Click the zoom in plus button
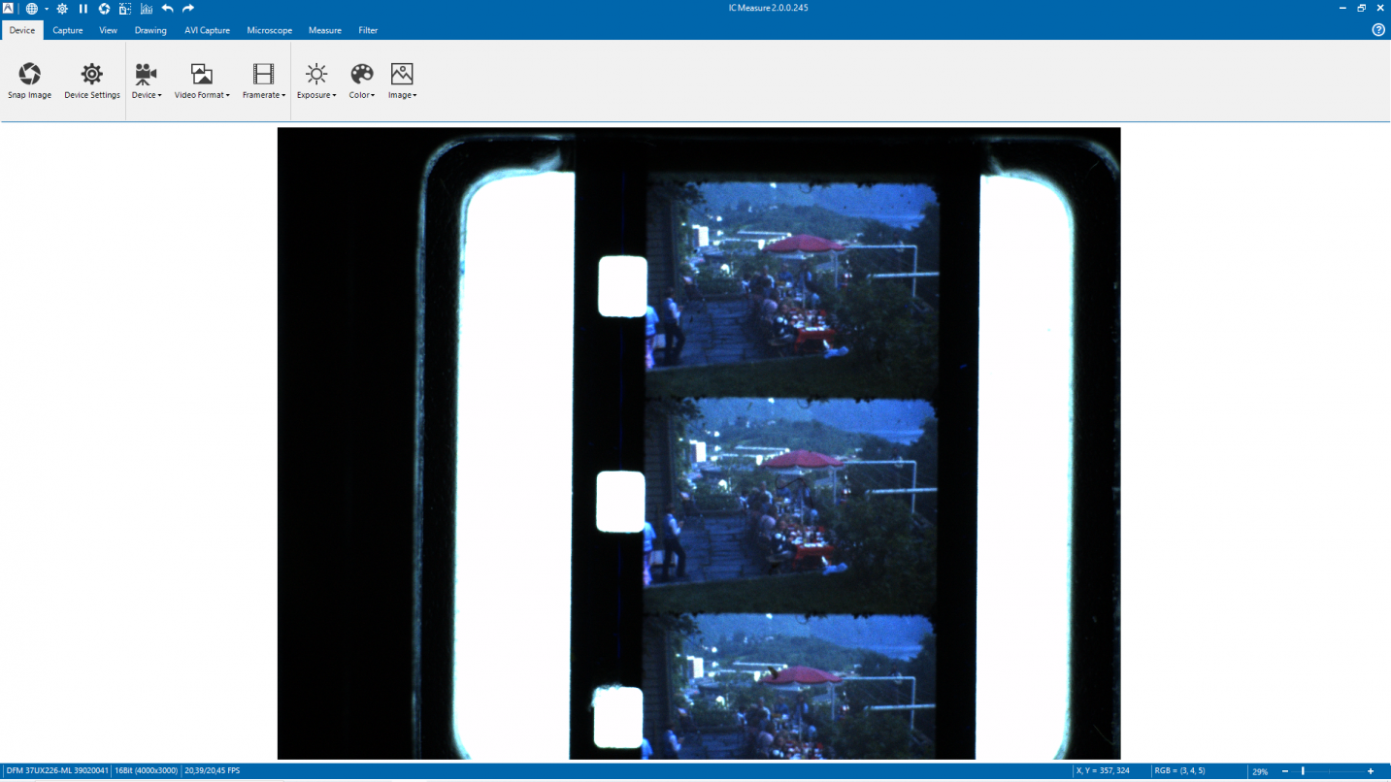 [x=1371, y=771]
